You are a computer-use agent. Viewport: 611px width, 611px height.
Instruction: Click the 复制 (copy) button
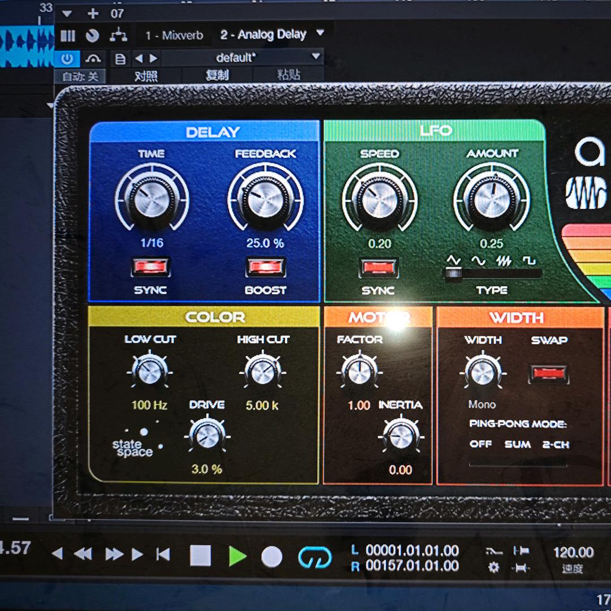pos(217,76)
